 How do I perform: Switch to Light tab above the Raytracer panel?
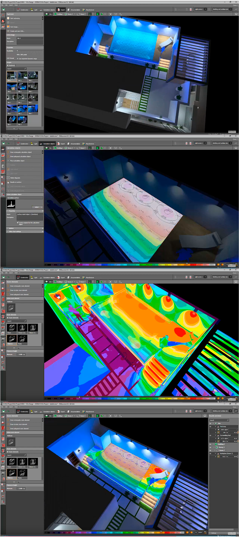point(34,10)
